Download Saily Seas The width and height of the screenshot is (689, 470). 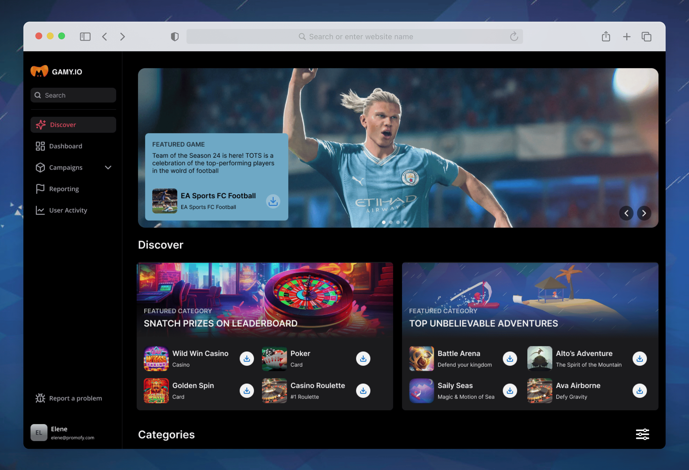(x=510, y=391)
